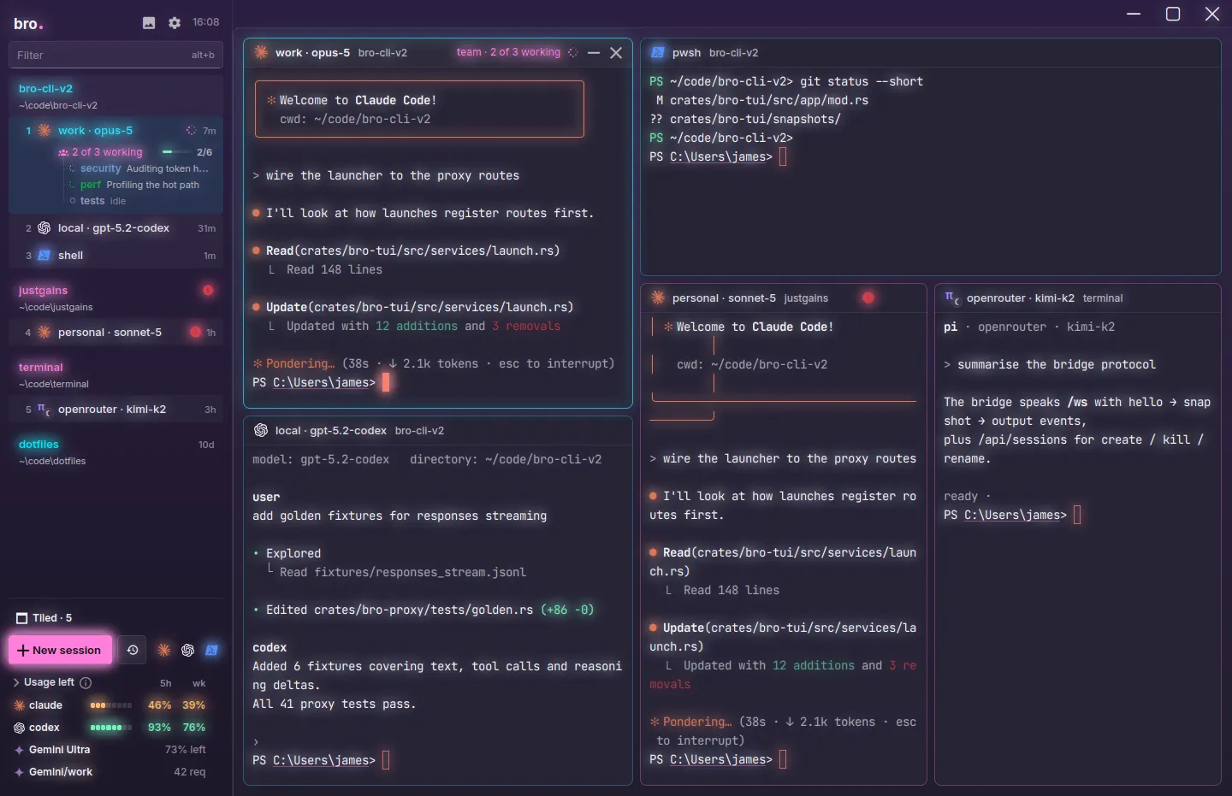Click the red badge beside the justgains project name
The width and height of the screenshot is (1232, 796).
coord(208,291)
